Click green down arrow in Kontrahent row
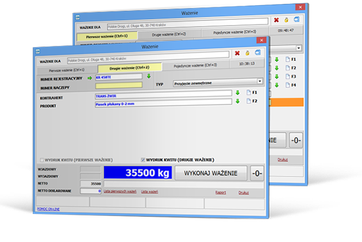This screenshot has height=242, width=362. tap(237, 92)
